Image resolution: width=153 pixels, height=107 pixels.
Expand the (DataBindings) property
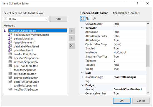(82, 77)
